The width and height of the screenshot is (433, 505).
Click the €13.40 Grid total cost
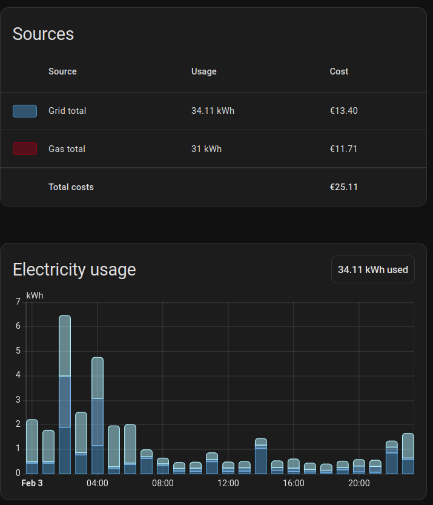click(x=344, y=111)
